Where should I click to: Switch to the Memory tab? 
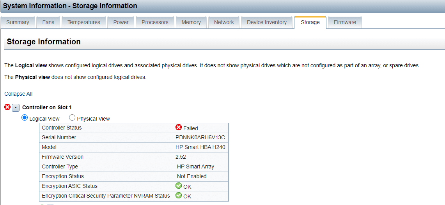[x=191, y=23]
